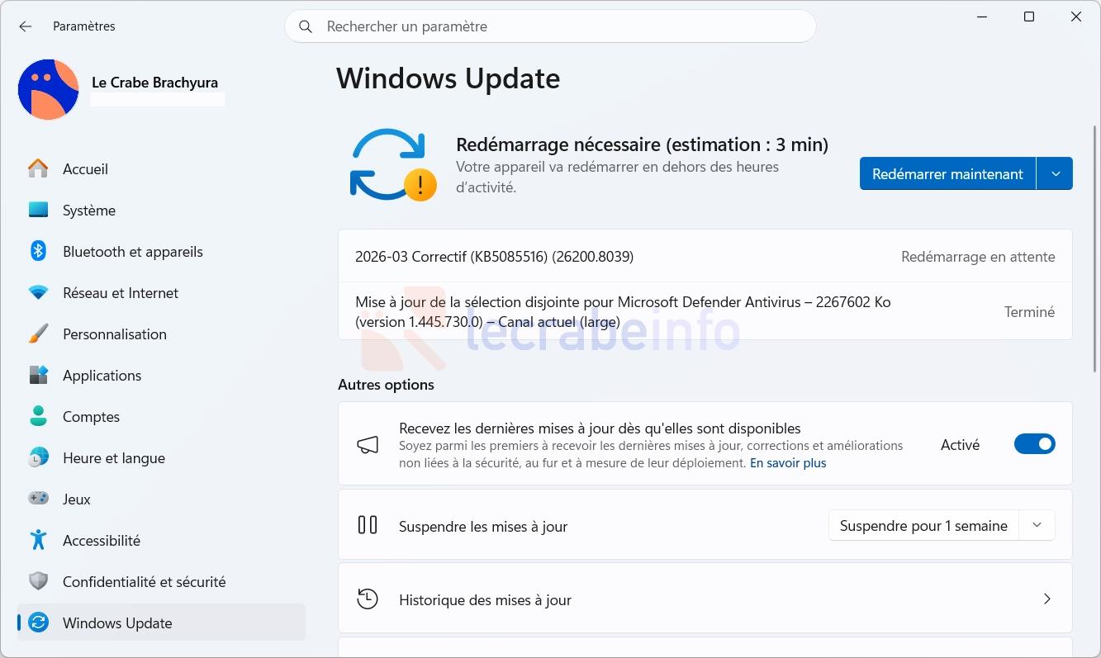Expand Historique des mises à jour chevron
Viewport: 1101px width, 658px height.
[x=1046, y=599]
